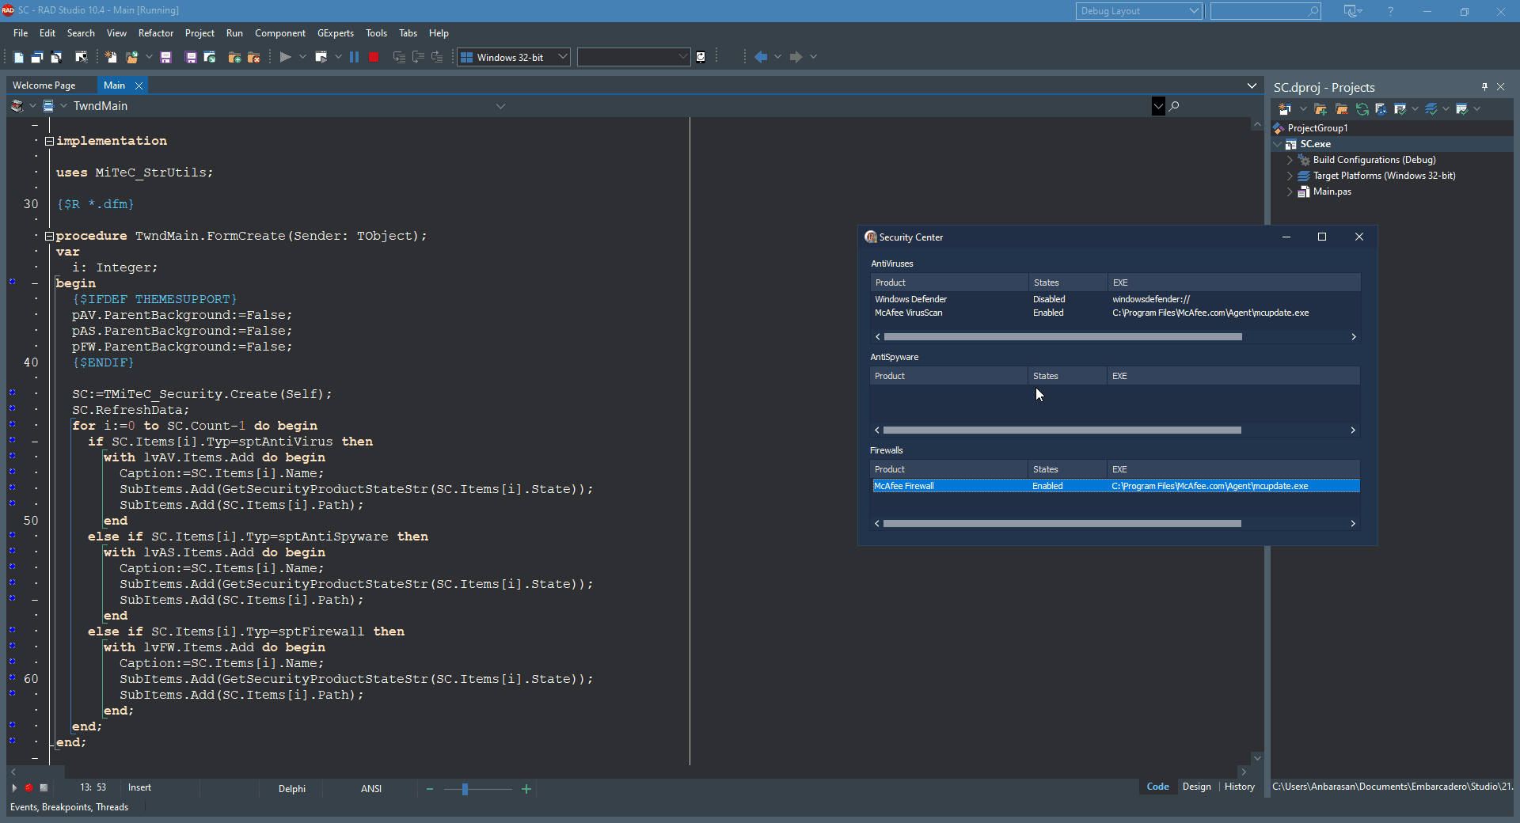
Task: Click the blue Back navigation arrow
Action: pos(761,57)
